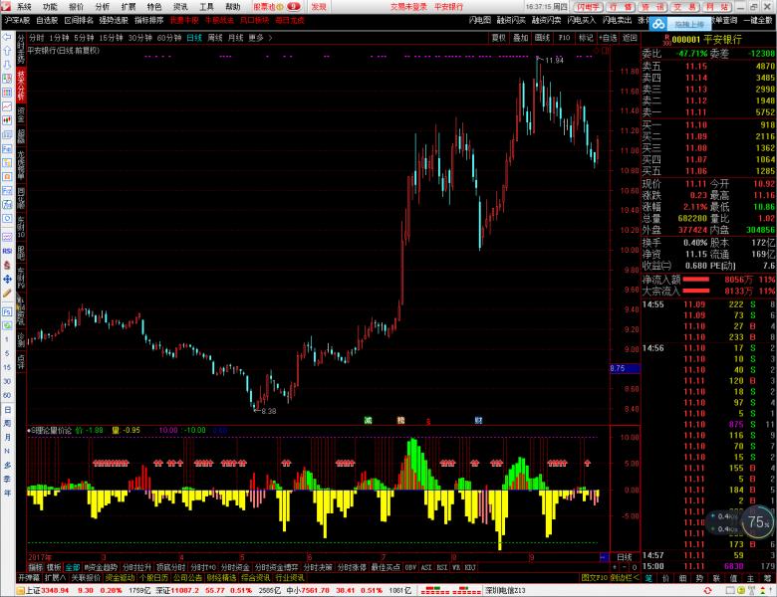
Task: Add stock via +自选 button
Action: pyautogui.click(x=608, y=38)
